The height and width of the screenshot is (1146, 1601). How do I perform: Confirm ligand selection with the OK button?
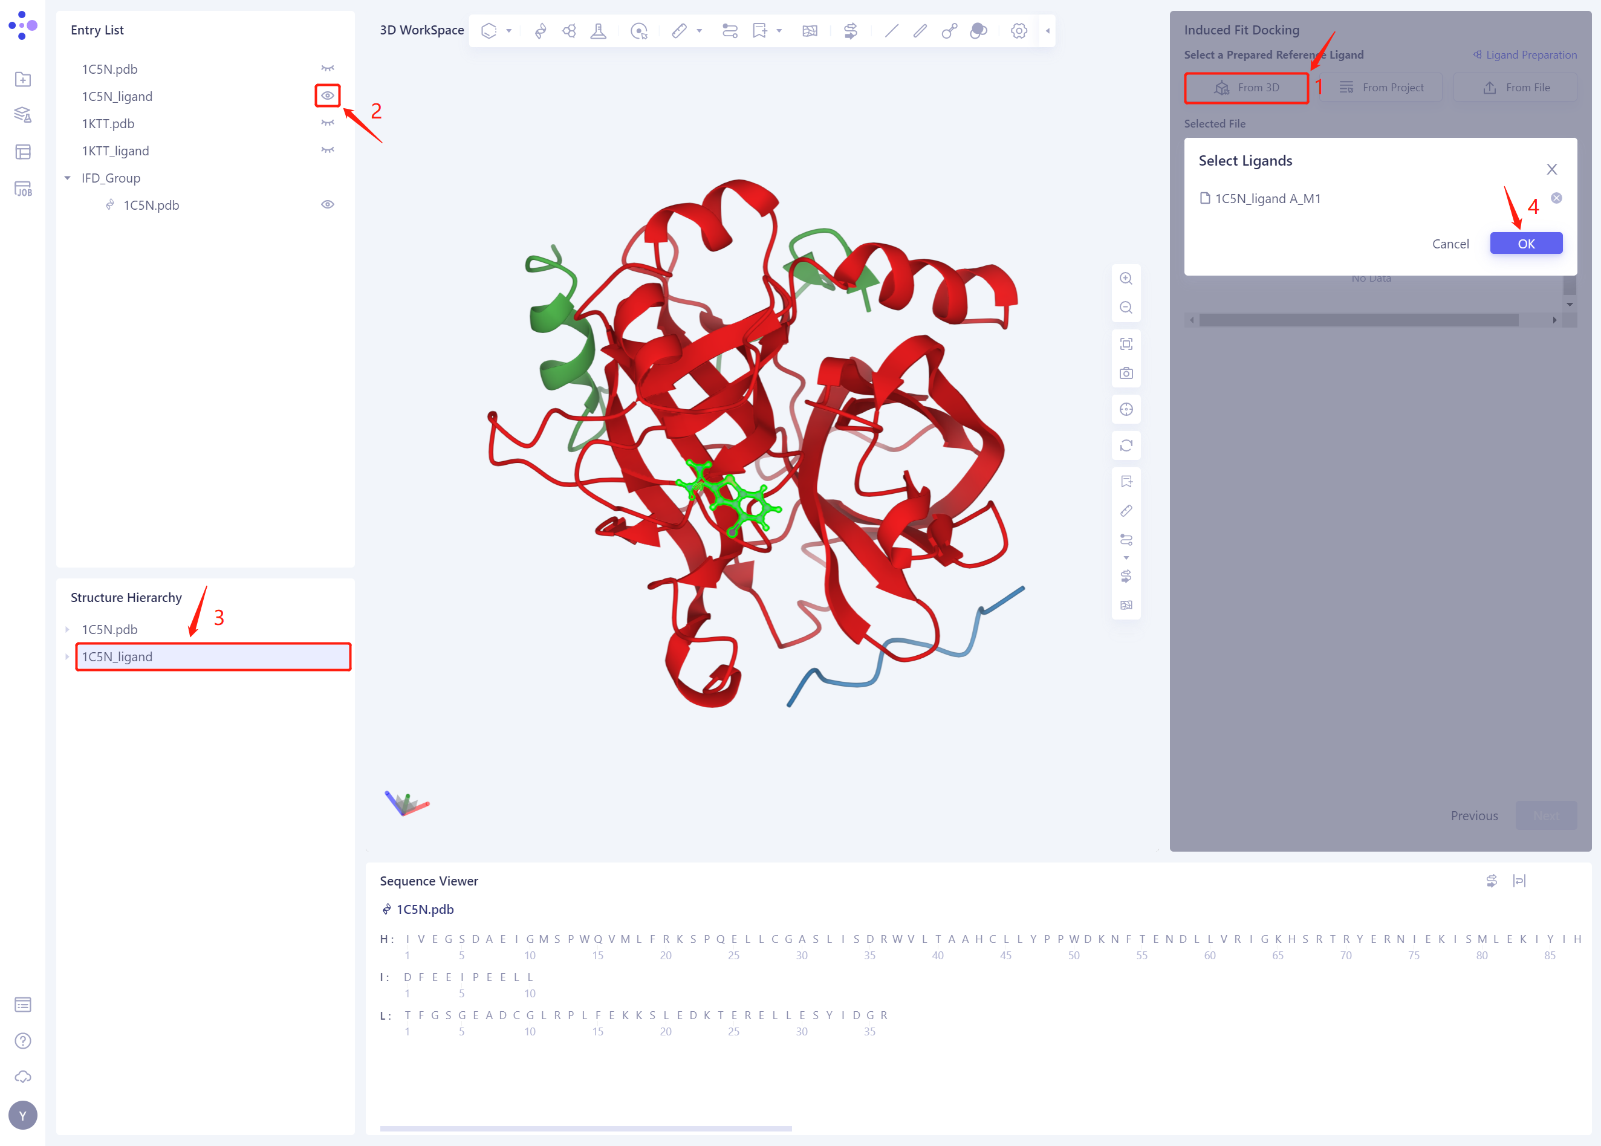[1525, 243]
